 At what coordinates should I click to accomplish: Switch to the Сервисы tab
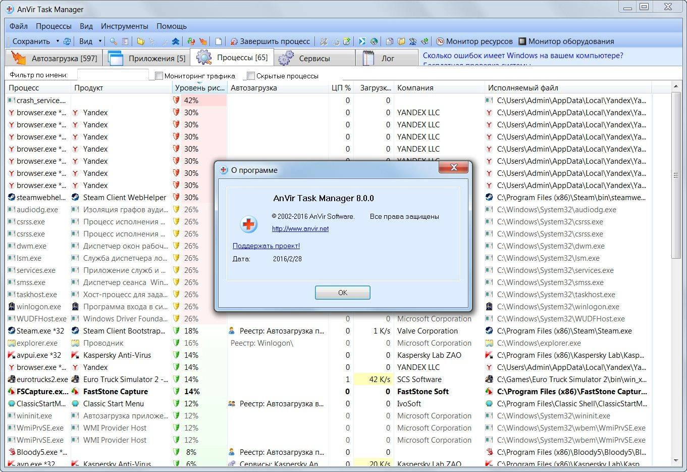point(314,58)
